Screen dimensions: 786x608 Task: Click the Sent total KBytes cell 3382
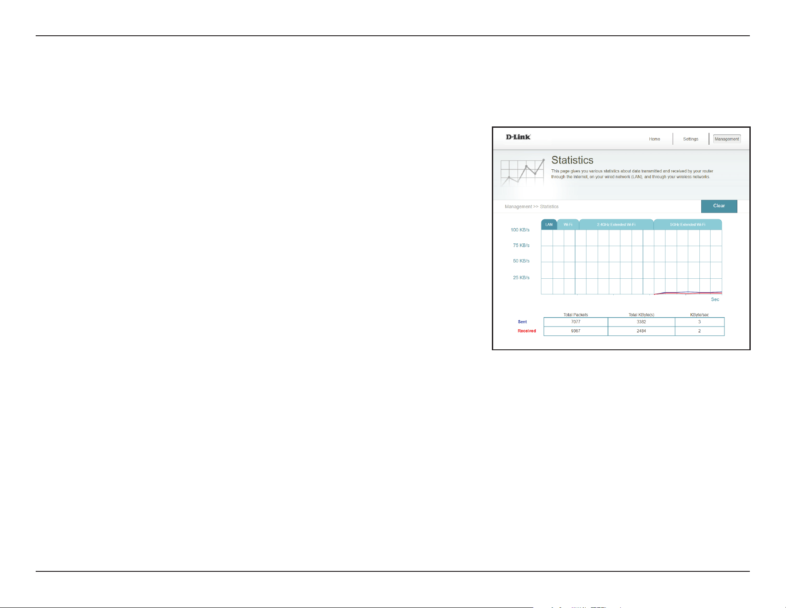tap(641, 322)
